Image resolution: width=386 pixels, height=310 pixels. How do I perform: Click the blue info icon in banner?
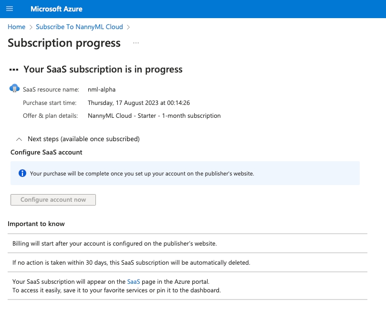pyautogui.click(x=22, y=174)
